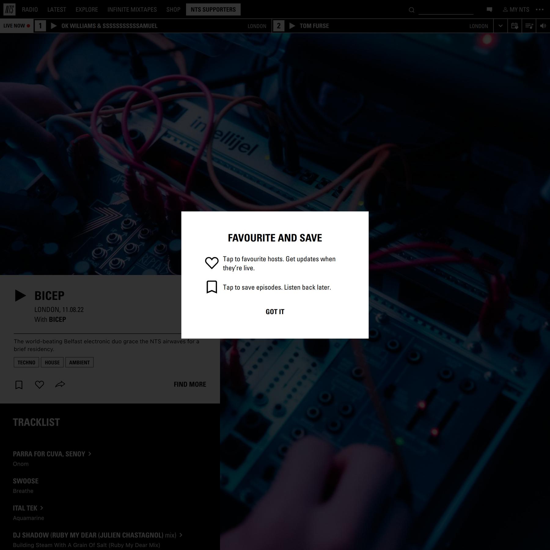The height and width of the screenshot is (550, 550).
Task: Click 'LONDON, 11.08.22' episode date text
Action: (59, 310)
